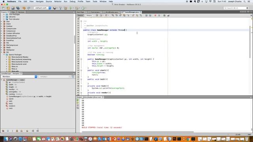253x142 pixels.
Task: Click the Stop Macro Recording icon
Action: pyautogui.click(x=159, y=15)
